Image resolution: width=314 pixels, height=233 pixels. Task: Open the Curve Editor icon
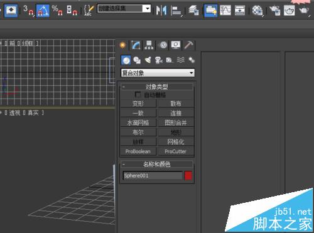click(225, 11)
